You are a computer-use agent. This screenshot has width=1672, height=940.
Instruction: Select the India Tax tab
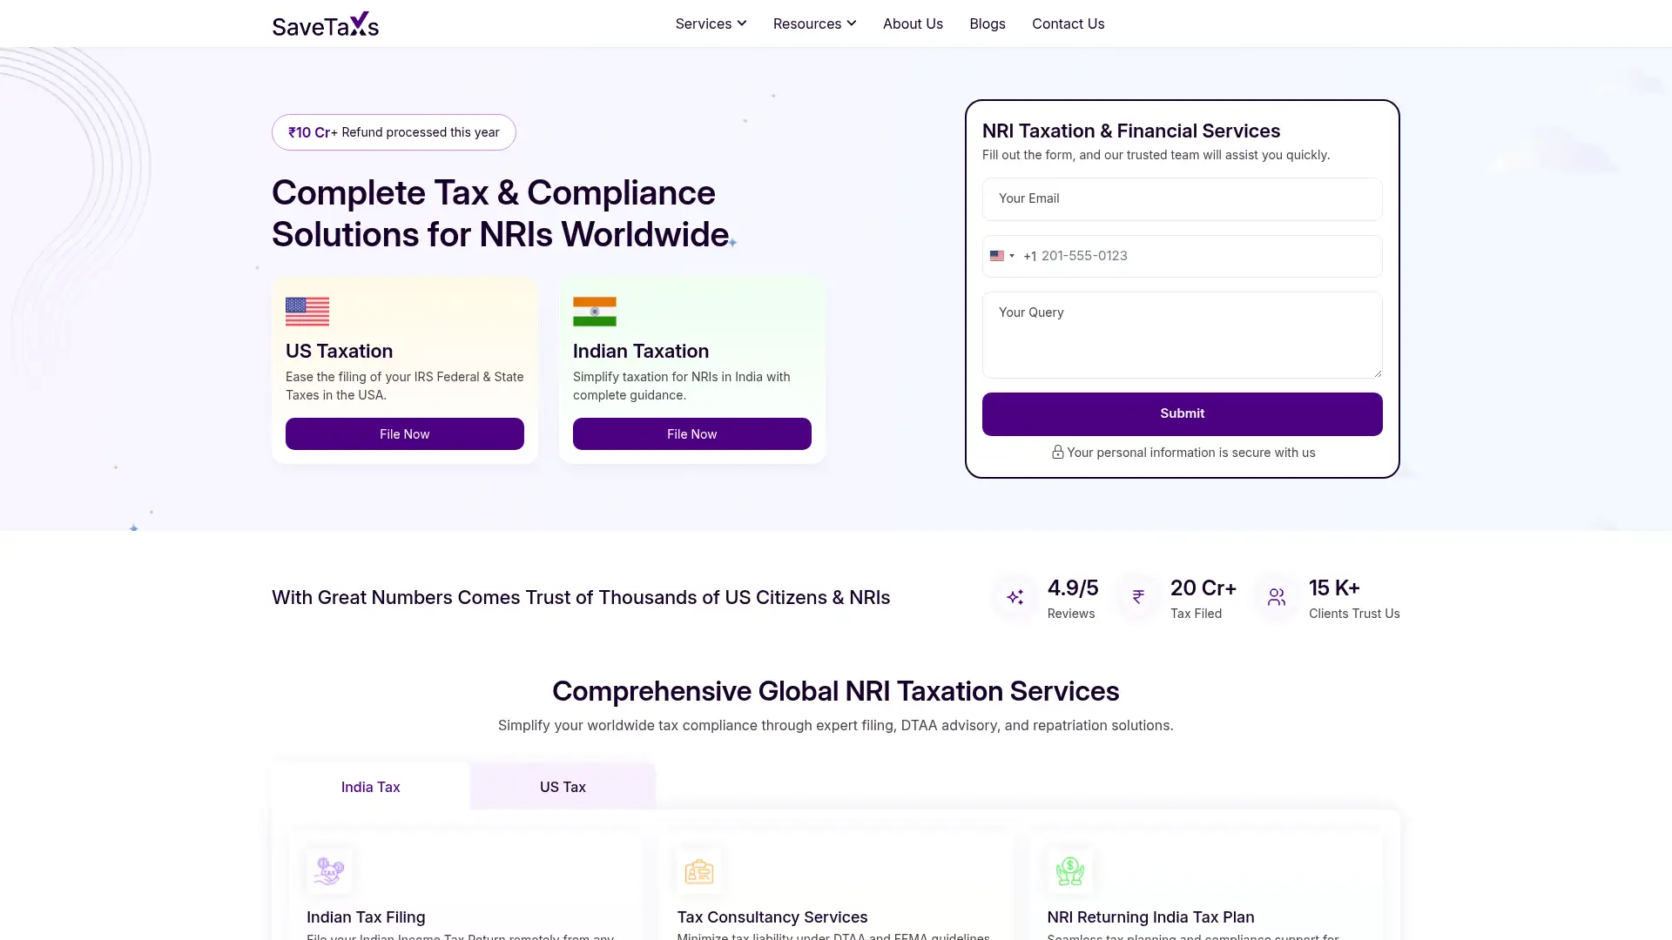[370, 786]
